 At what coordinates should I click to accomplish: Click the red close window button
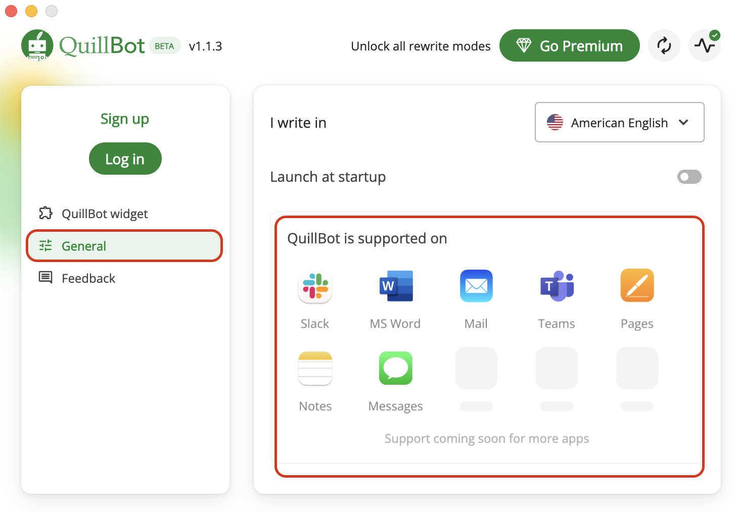11,11
